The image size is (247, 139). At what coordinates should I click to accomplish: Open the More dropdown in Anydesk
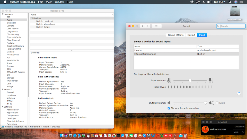click(239, 132)
